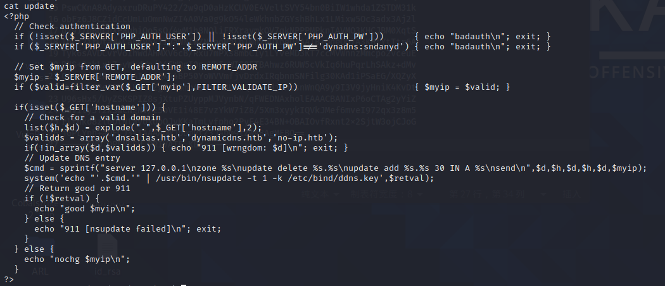Click the opening <?php tag
The width and height of the screenshot is (665, 286).
(16, 16)
